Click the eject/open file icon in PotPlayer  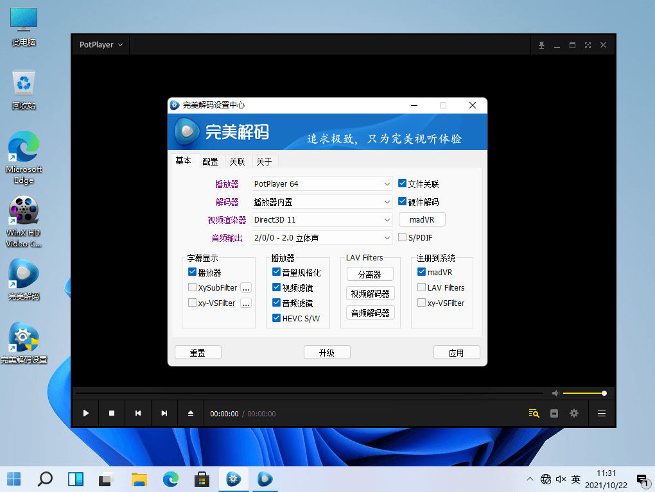click(x=191, y=413)
